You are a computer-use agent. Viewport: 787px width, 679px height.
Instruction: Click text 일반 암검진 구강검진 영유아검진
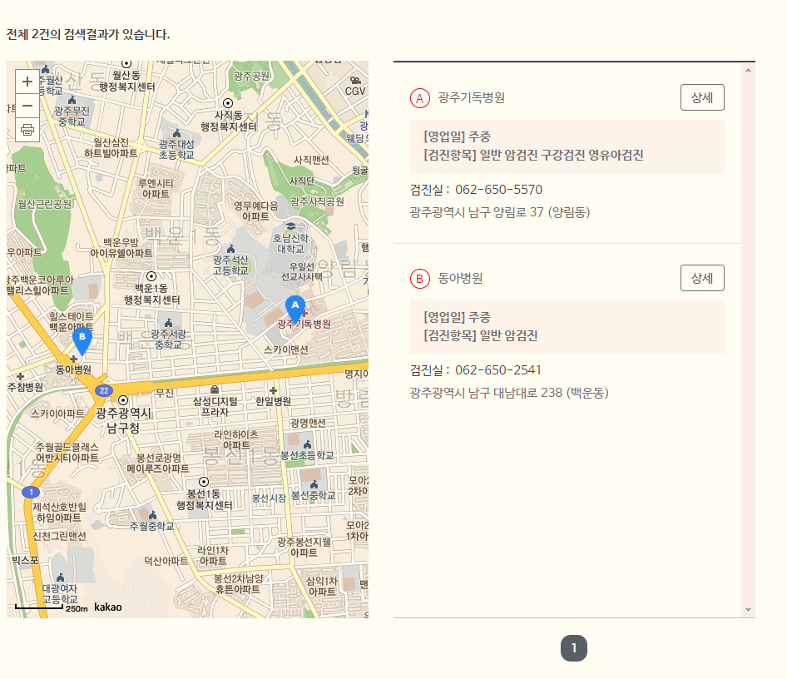[562, 155]
